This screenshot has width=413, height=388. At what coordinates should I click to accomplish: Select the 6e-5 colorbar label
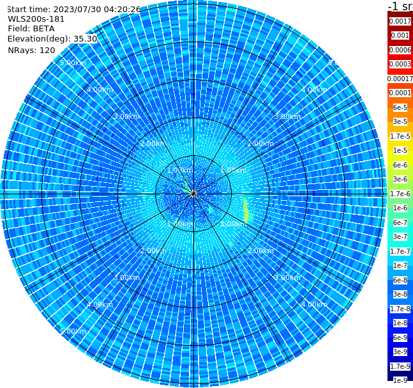pyautogui.click(x=400, y=107)
